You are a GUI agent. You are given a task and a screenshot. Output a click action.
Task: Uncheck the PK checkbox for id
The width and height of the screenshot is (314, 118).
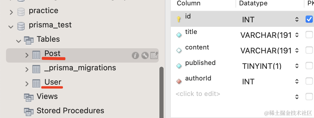pyautogui.click(x=309, y=19)
